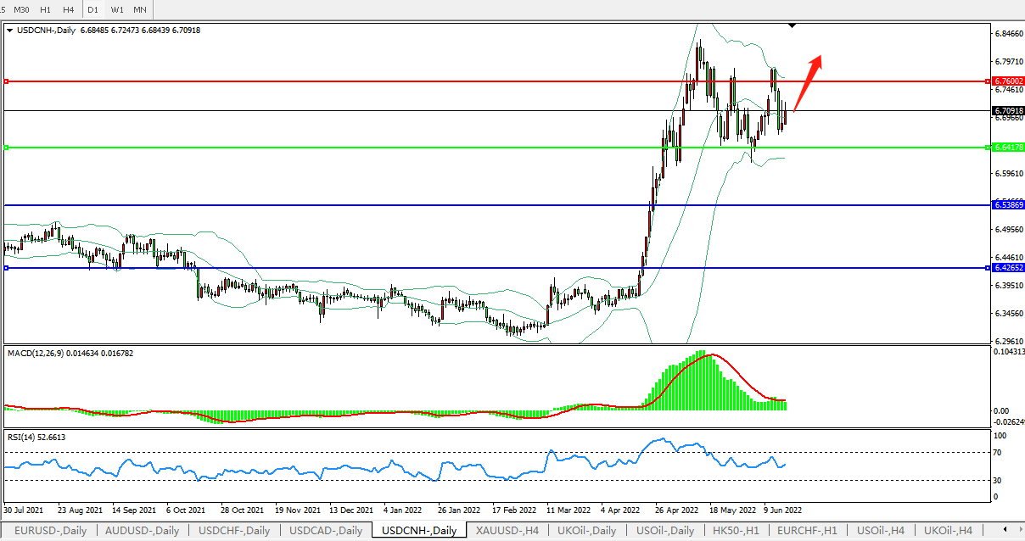Click the blue 6.53869 price label
1025x541 pixels.
(1008, 205)
